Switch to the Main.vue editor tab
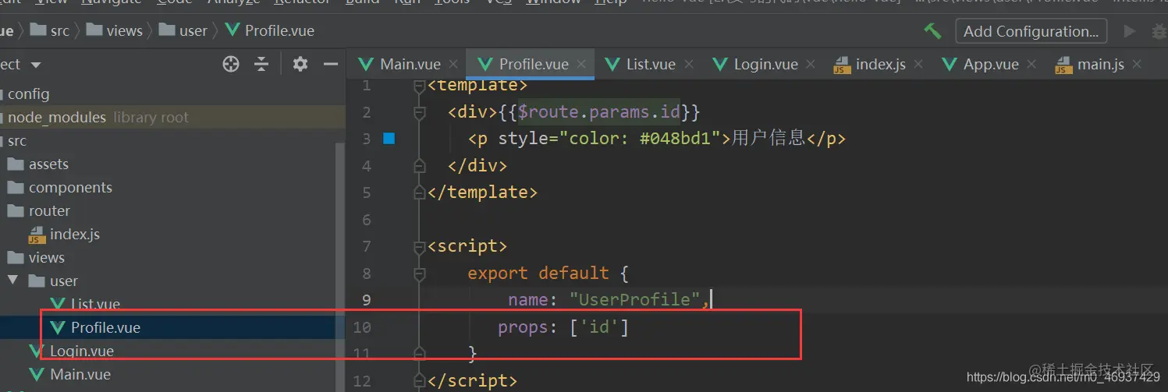This screenshot has width=1168, height=392. point(400,64)
